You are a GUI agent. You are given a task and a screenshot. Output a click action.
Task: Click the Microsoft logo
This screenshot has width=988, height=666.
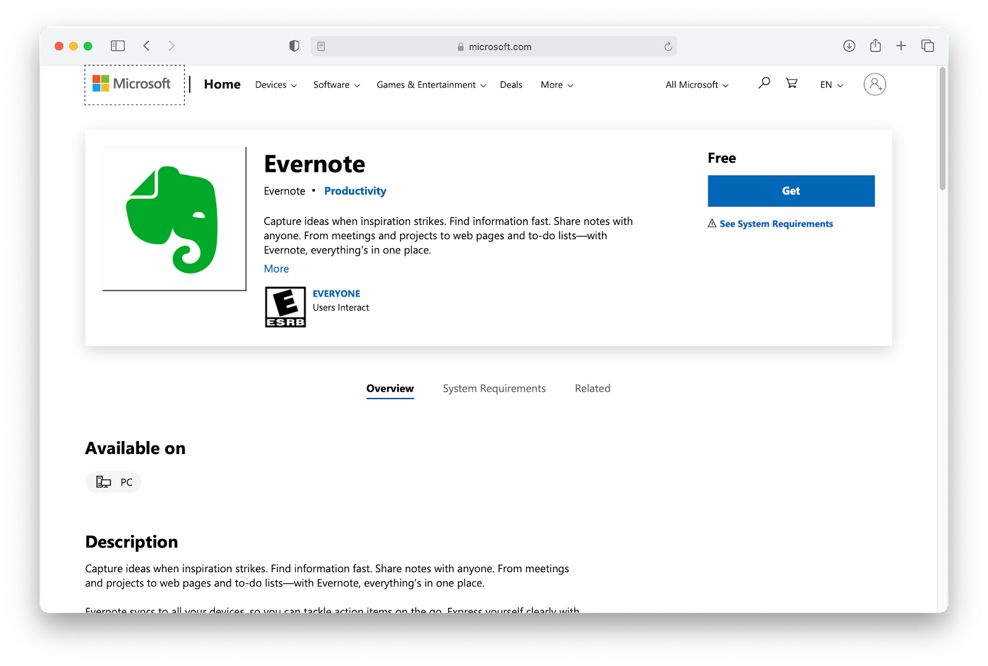pos(132,83)
